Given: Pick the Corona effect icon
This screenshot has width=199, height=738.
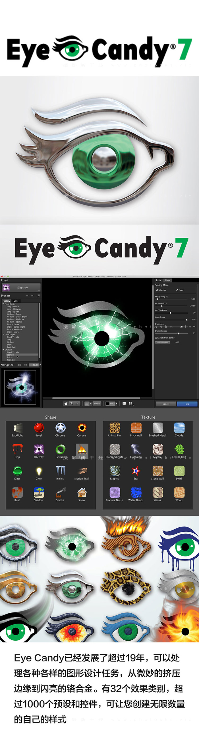Looking at the screenshot, I should (x=82, y=428).
